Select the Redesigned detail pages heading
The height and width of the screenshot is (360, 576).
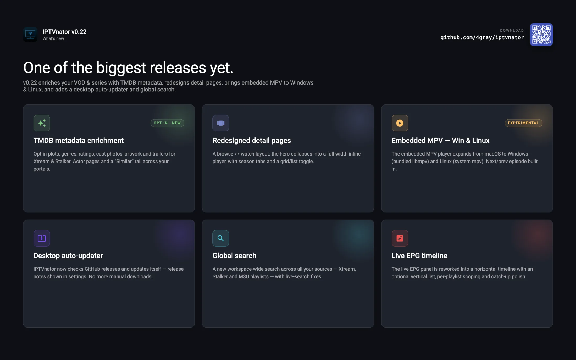252,141
